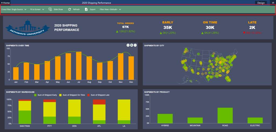Expand the Fit to Screen dropdown
The image size is (276, 132).
[x=37, y=9]
